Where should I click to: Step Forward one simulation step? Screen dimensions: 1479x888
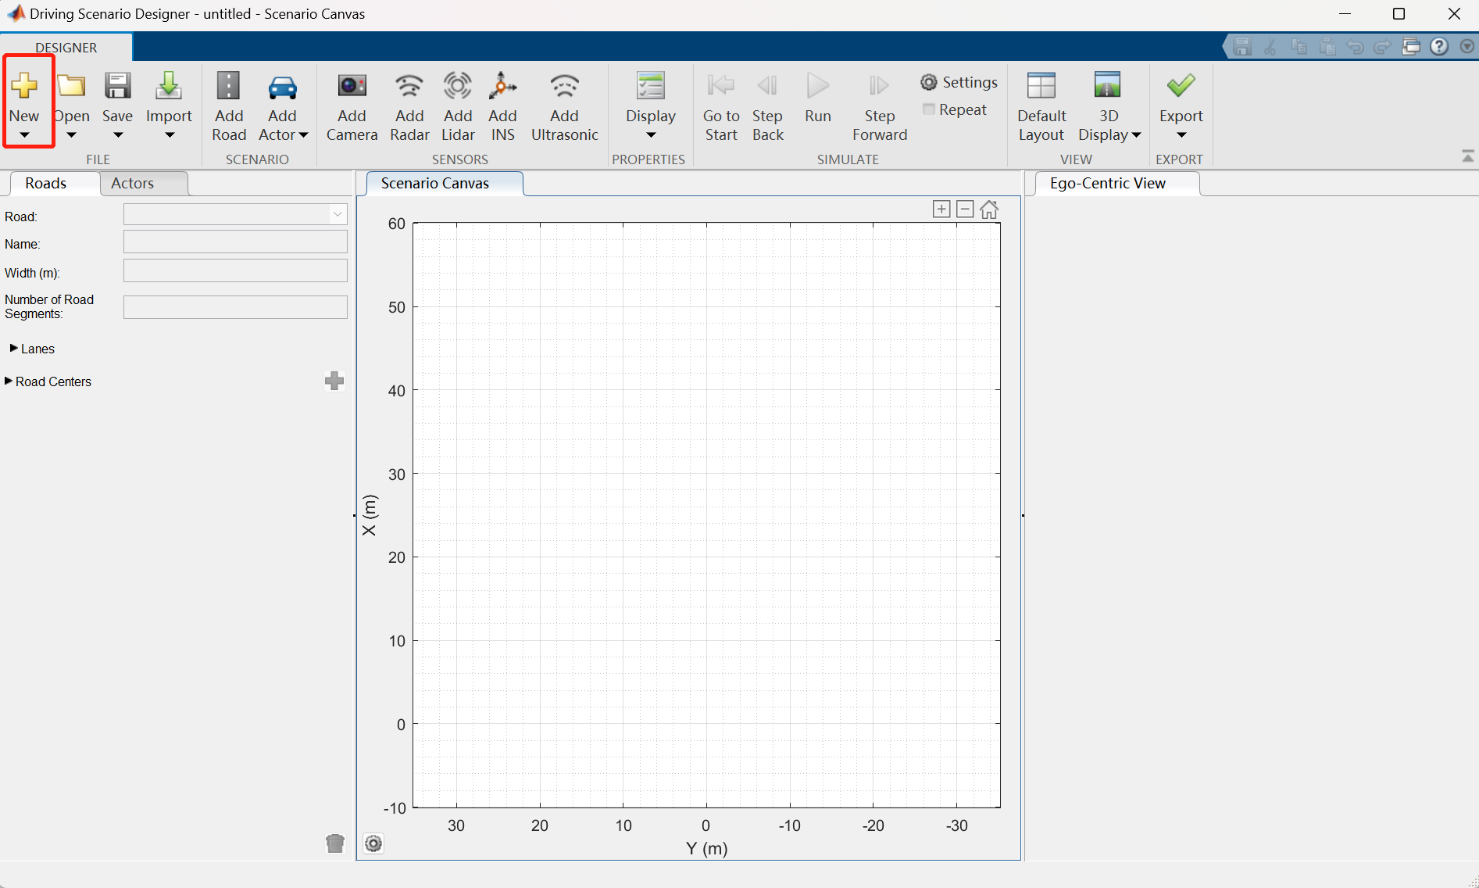pos(880,106)
